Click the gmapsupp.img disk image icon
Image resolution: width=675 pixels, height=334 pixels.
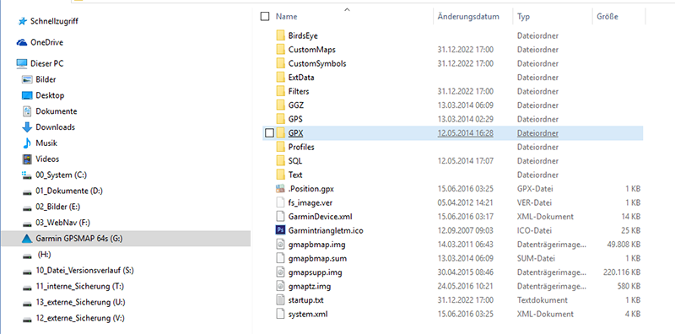click(280, 272)
